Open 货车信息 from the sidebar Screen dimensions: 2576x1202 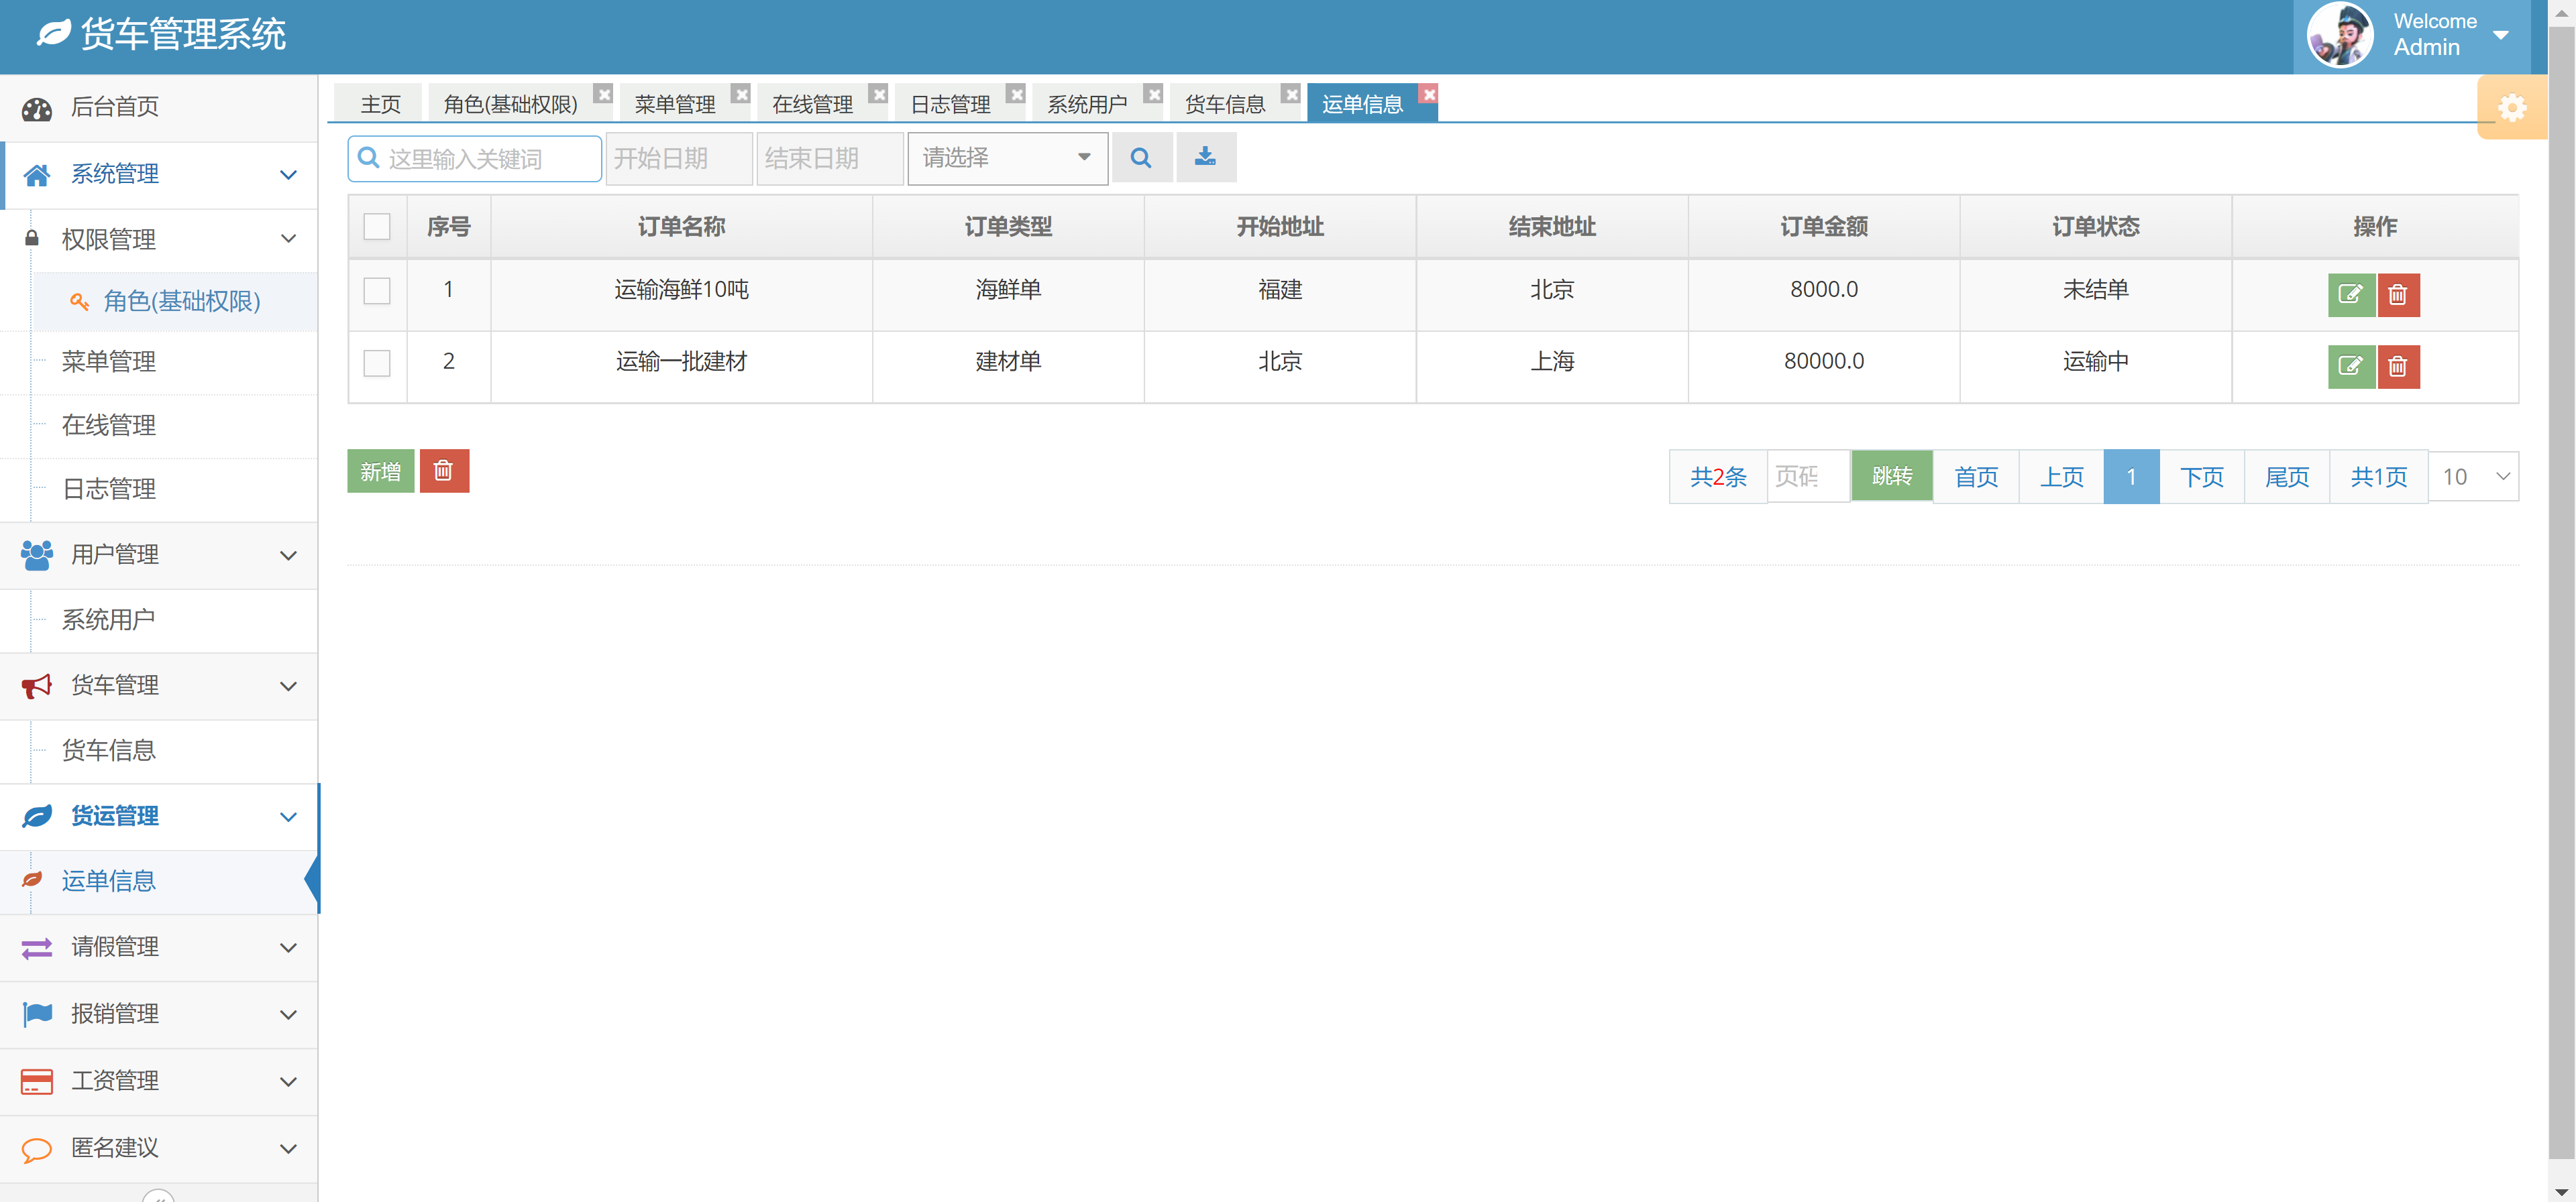click(x=109, y=750)
